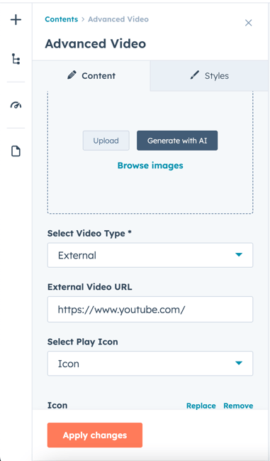This screenshot has height=461, width=270.
Task: Open the contents tree icon in sidebar
Action: 16,59
